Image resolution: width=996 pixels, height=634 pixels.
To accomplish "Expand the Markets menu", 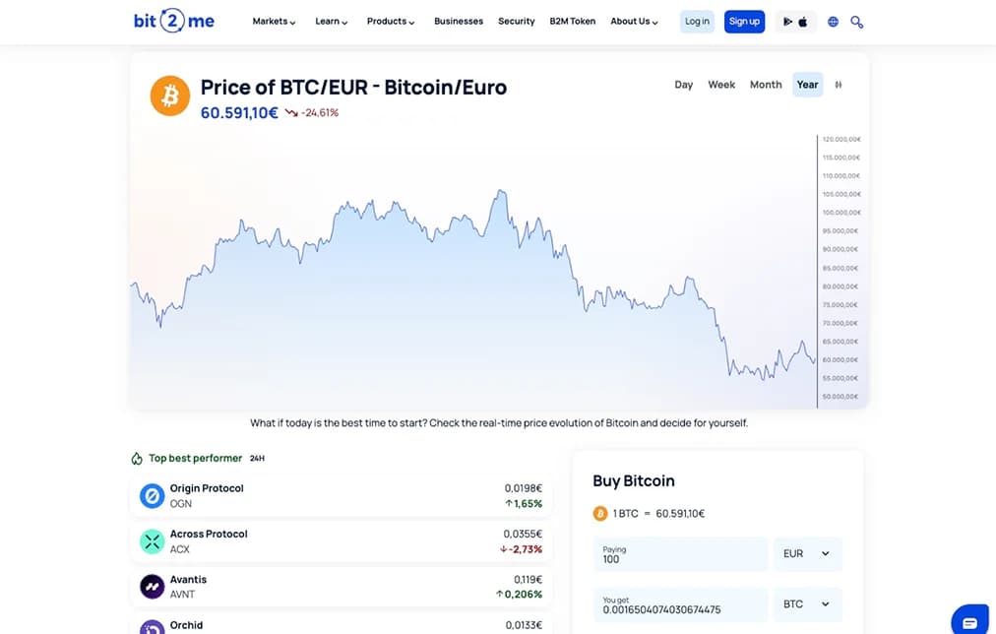I will point(274,22).
